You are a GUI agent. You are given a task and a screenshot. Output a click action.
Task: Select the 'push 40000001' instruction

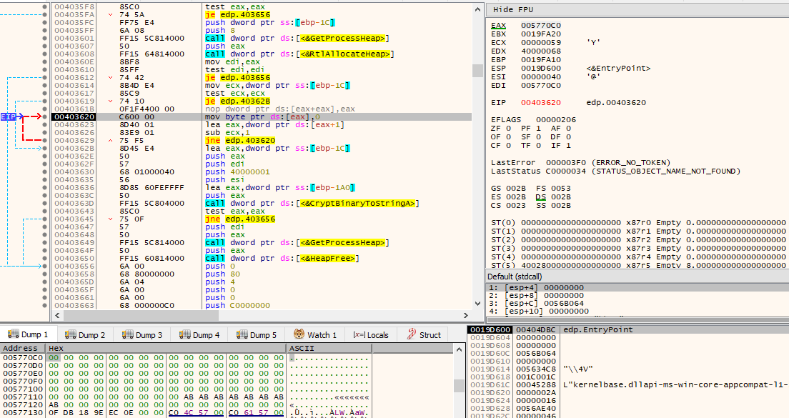click(237, 171)
